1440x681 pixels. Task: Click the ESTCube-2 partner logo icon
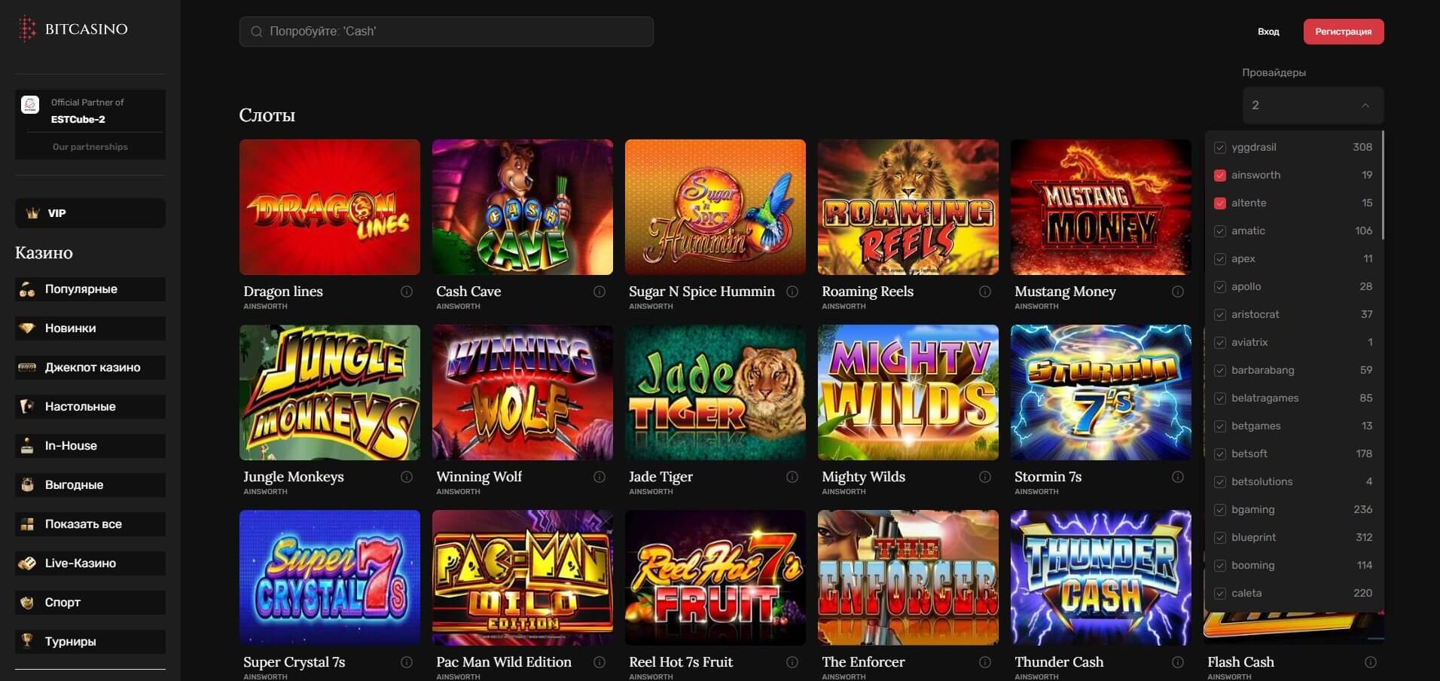pyautogui.click(x=30, y=105)
